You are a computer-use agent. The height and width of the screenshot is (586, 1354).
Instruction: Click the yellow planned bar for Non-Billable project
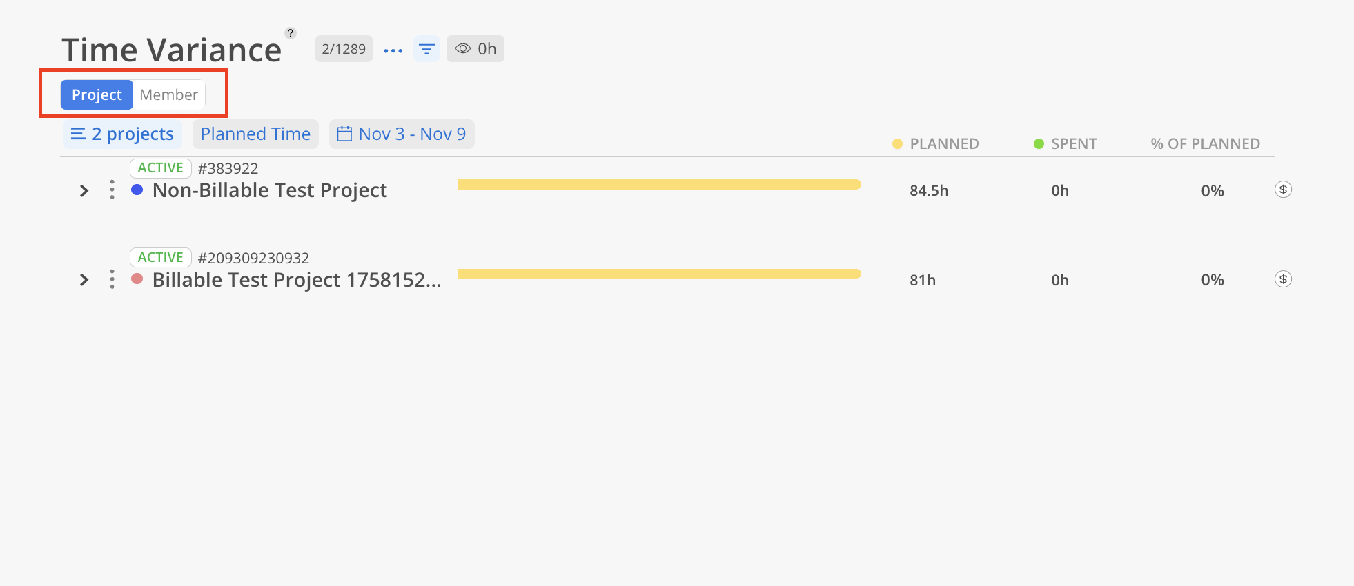tap(658, 185)
